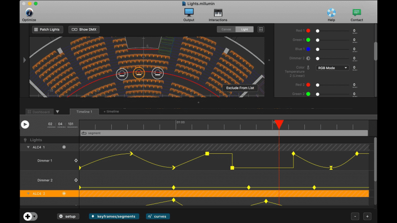Viewport: 397px width, 223px height.
Task: Add a new timeline tab
Action: point(111,111)
